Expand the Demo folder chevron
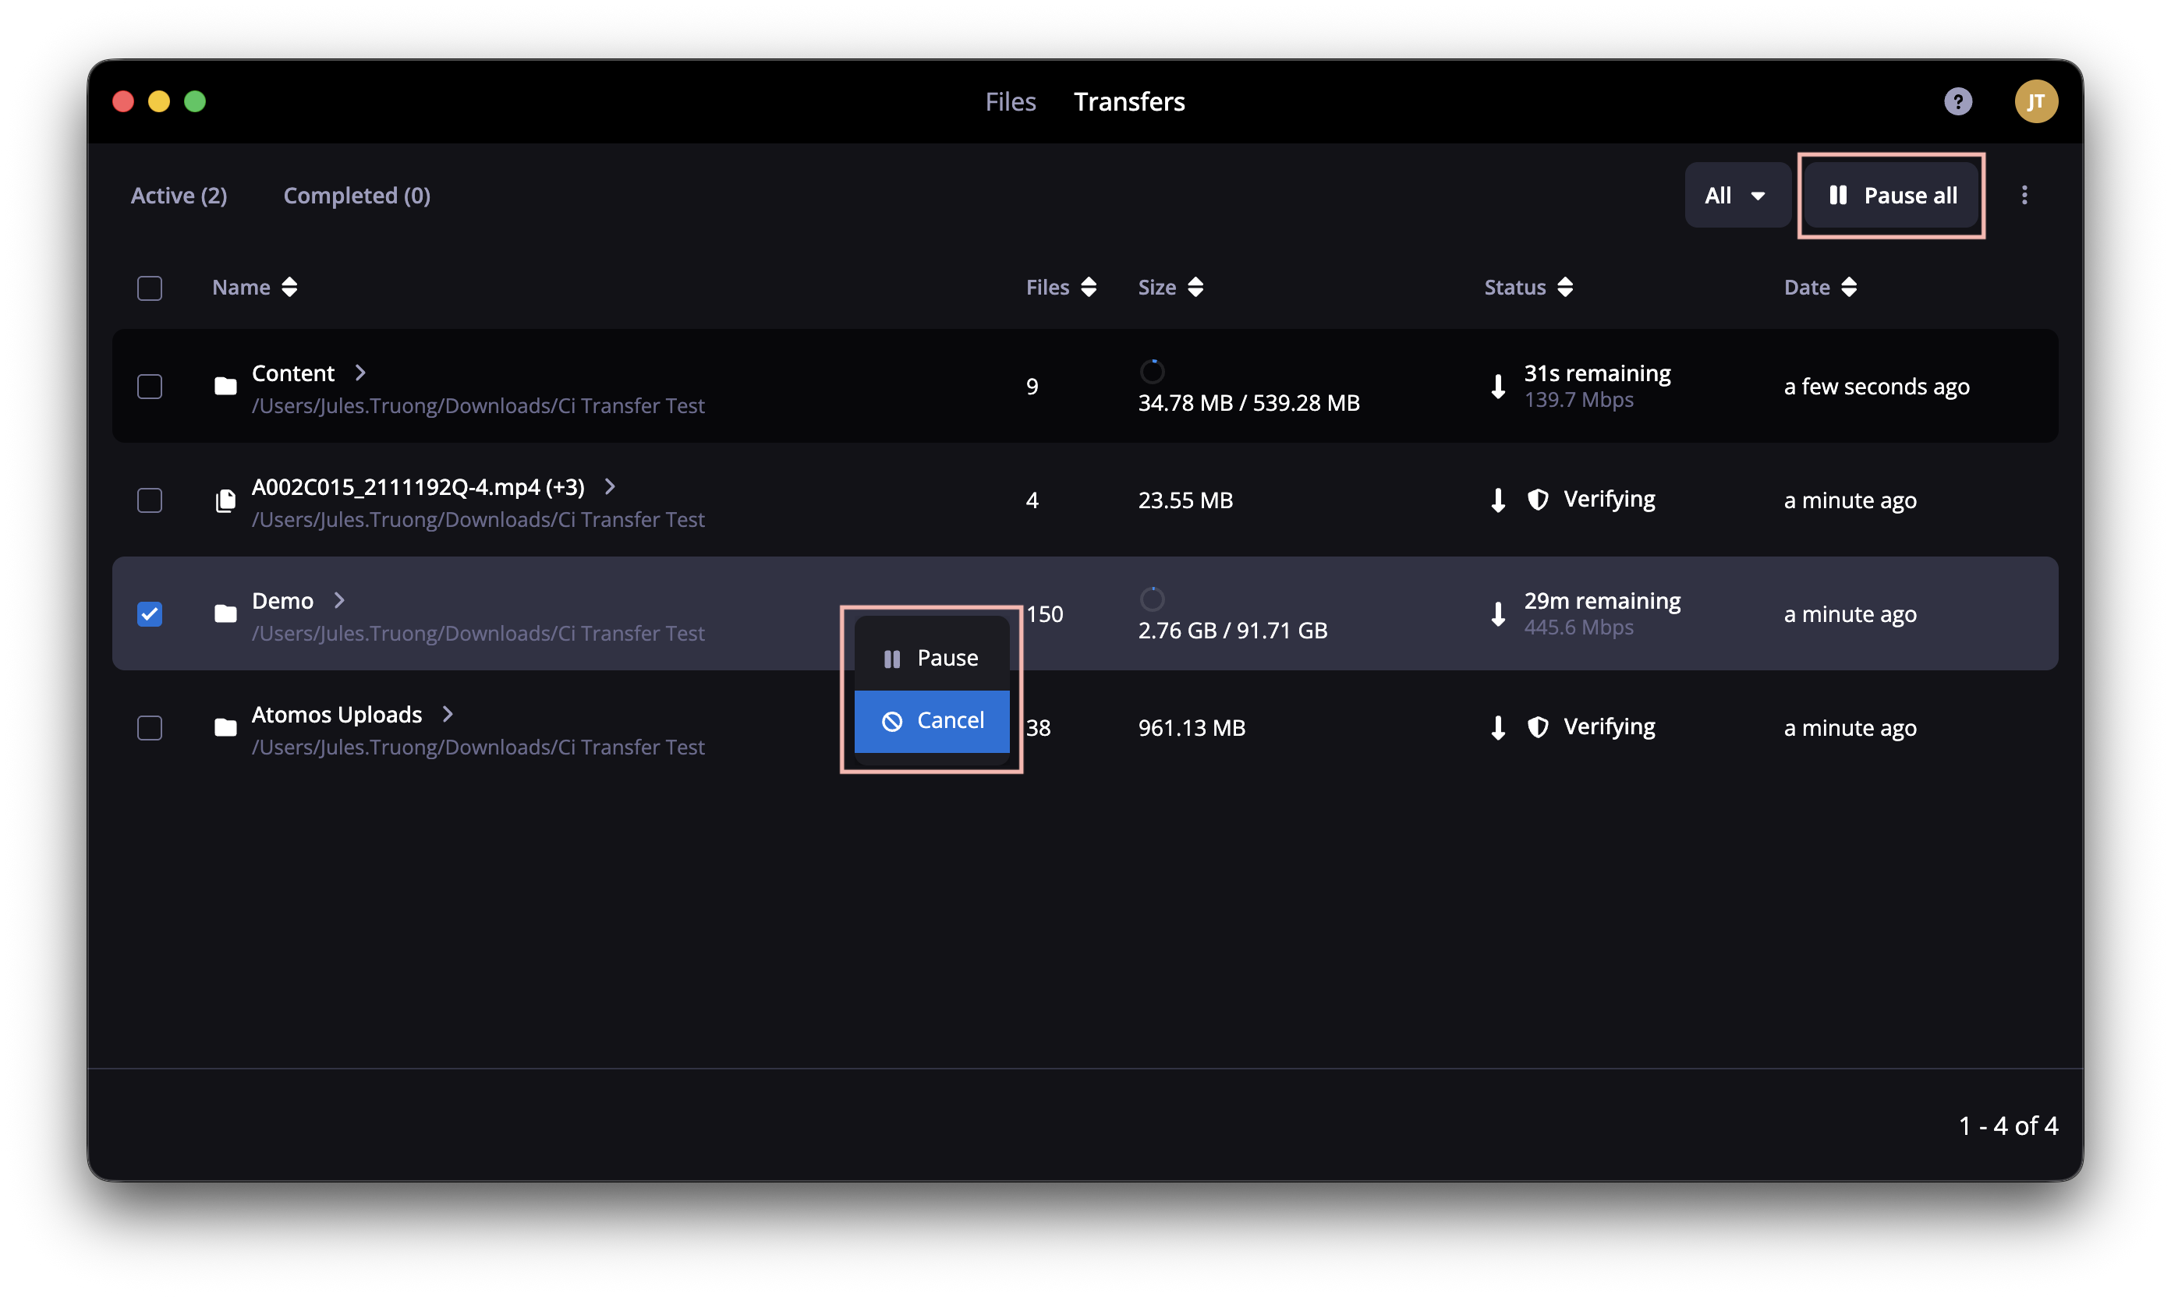The width and height of the screenshot is (2171, 1297). pos(338,599)
